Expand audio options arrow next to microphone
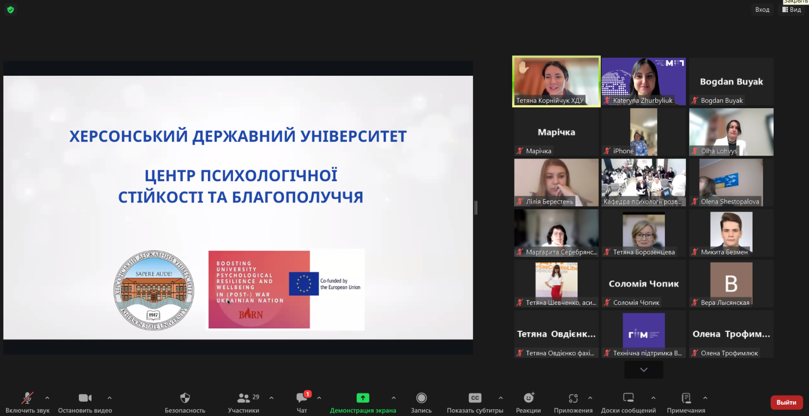The width and height of the screenshot is (809, 416). tap(47, 398)
